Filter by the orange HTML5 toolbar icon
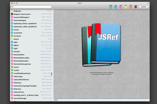The height and width of the screenshot is (104, 157). (x=131, y=7)
